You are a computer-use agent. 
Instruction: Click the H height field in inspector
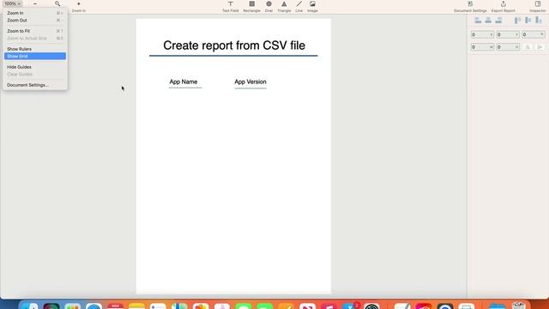click(x=508, y=47)
